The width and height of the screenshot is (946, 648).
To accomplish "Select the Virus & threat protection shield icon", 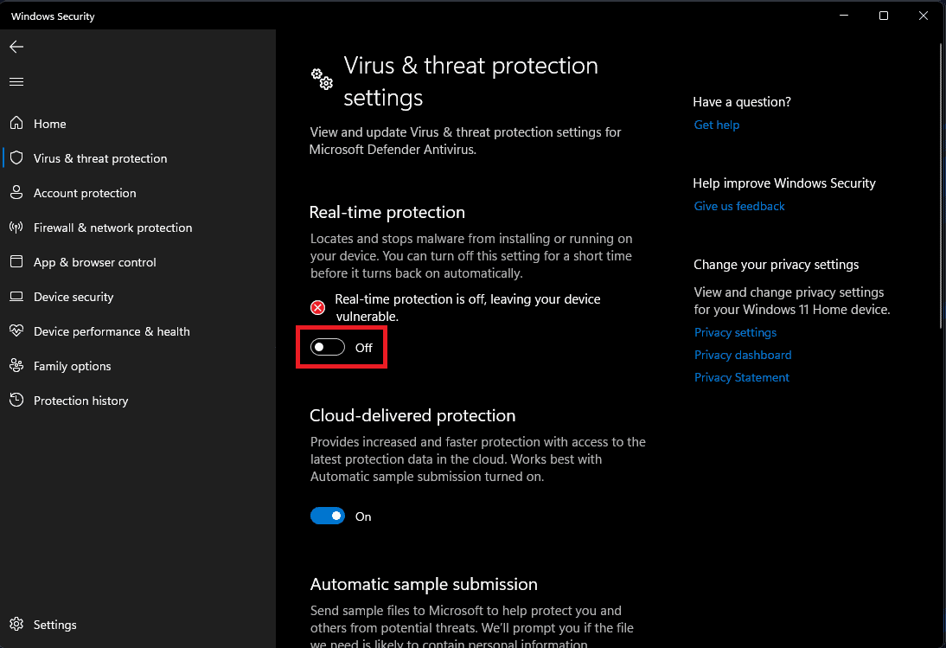I will coord(16,158).
